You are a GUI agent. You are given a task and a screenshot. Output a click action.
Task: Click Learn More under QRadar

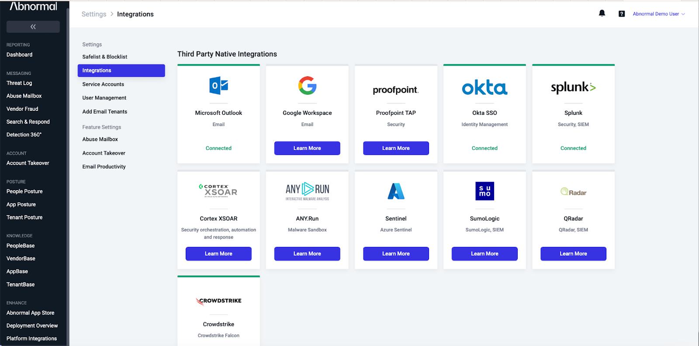tap(573, 254)
